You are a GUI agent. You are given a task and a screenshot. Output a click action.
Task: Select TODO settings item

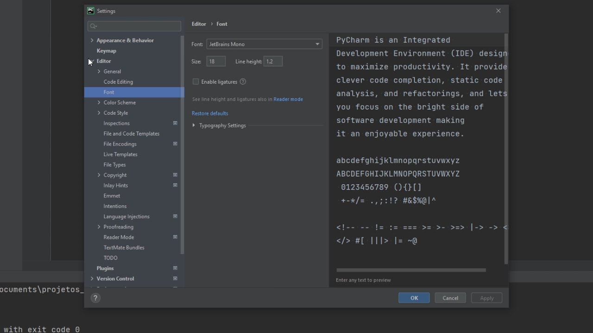(x=110, y=258)
